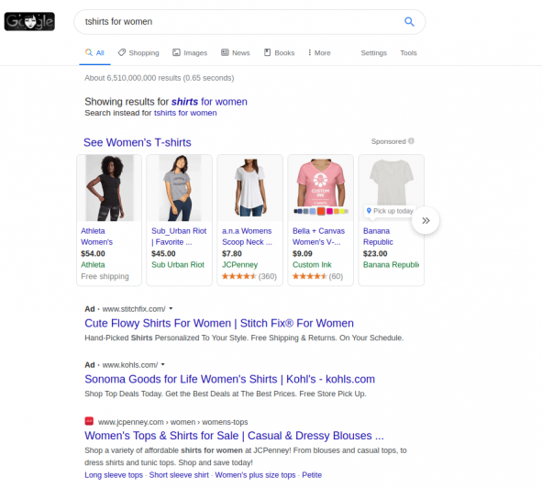The image size is (542, 488).
Task: Click the $9.09 price text
Action: (302, 253)
